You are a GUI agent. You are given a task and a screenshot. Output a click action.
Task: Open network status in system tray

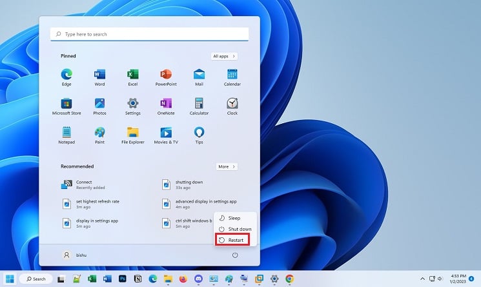[x=432, y=279]
